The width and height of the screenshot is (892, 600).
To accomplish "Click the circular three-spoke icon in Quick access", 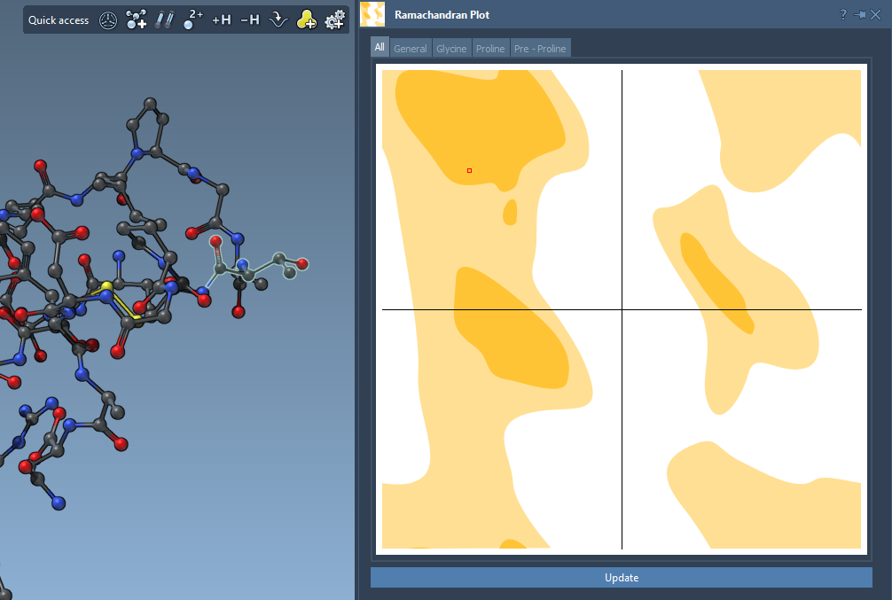I will coord(108,20).
